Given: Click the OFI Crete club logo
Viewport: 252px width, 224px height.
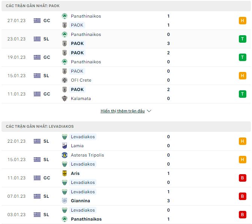Looking at the screenshot, I should pyautogui.click(x=64, y=80).
